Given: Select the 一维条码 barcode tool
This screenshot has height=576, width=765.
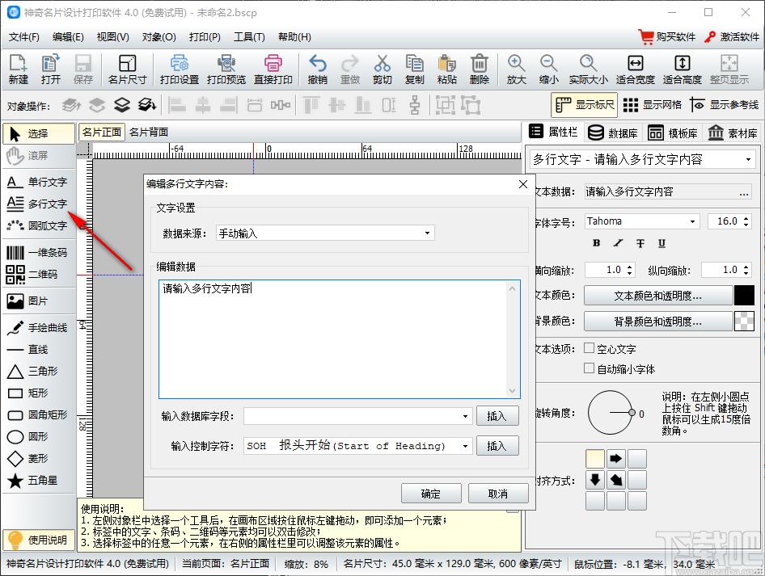Looking at the screenshot, I should (x=38, y=253).
